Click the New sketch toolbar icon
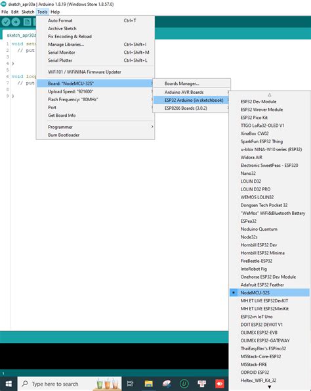Viewport: 311px width, 391px height. [27, 22]
